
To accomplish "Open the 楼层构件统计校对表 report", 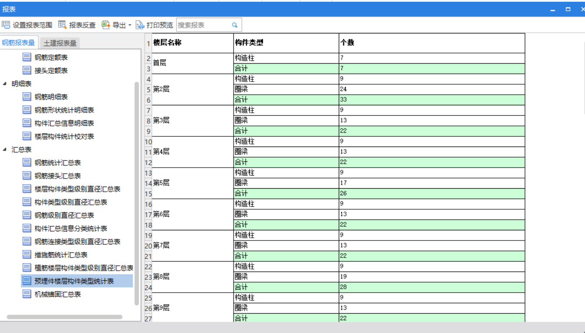I will coord(64,136).
